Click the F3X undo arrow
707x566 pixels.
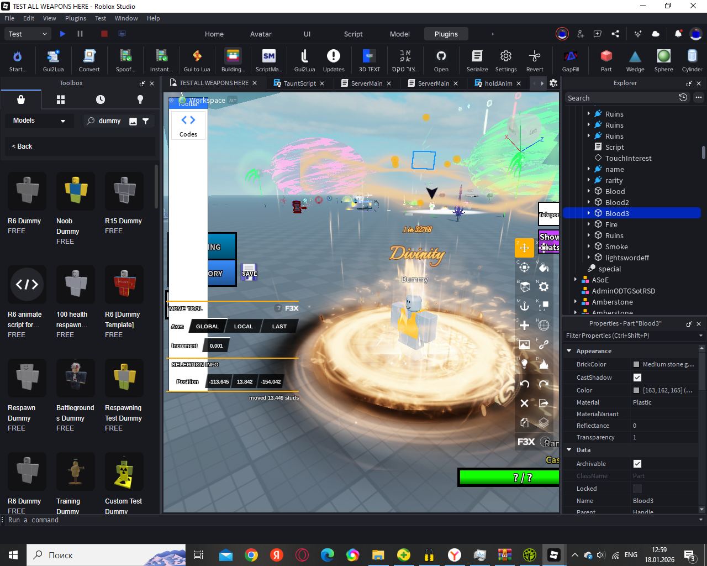(524, 384)
